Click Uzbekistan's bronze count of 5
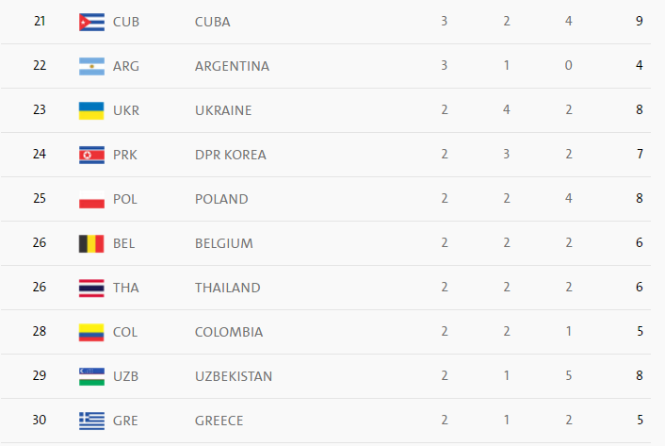665x446 pixels. (569, 376)
